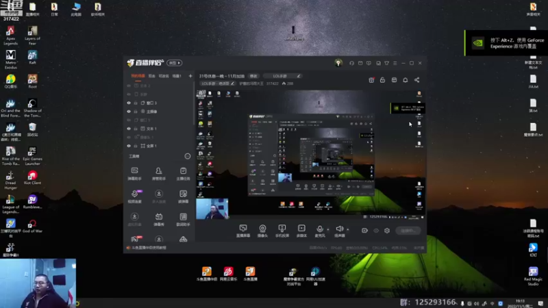
Task: Add a 直播屏幕 screen capture source
Action: click(x=243, y=231)
